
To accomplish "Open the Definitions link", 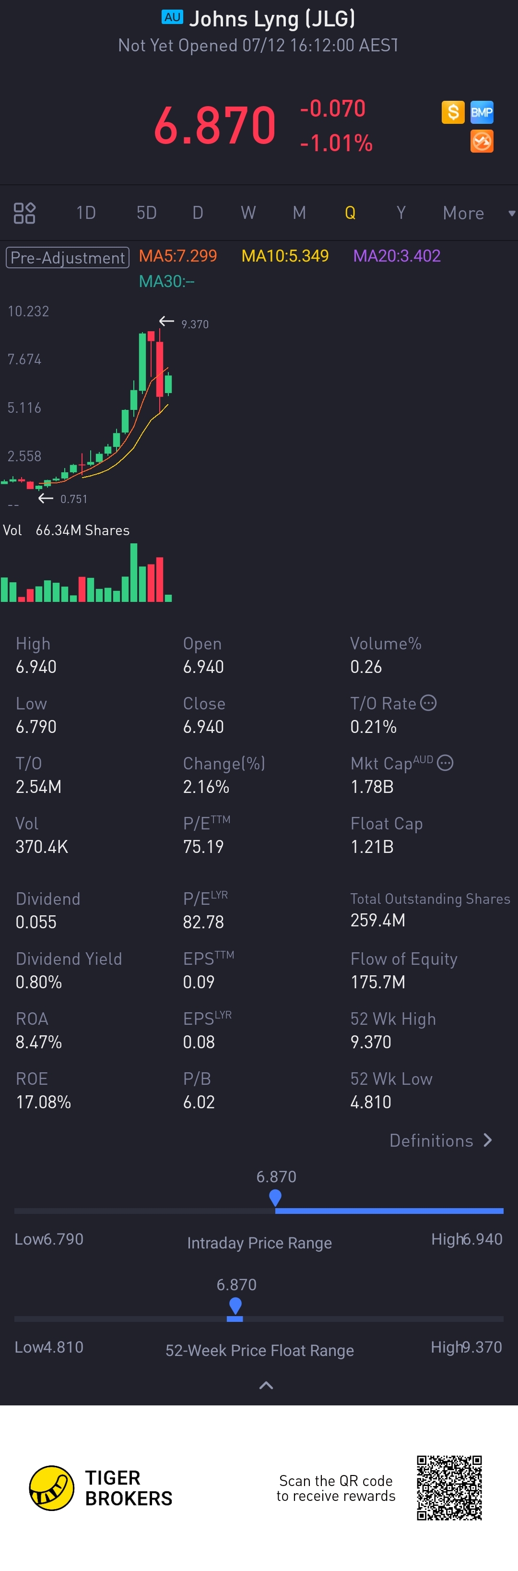I will coord(441,1140).
